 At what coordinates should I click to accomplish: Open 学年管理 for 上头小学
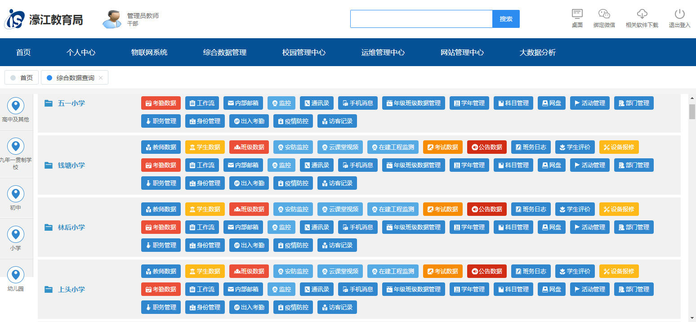point(469,289)
